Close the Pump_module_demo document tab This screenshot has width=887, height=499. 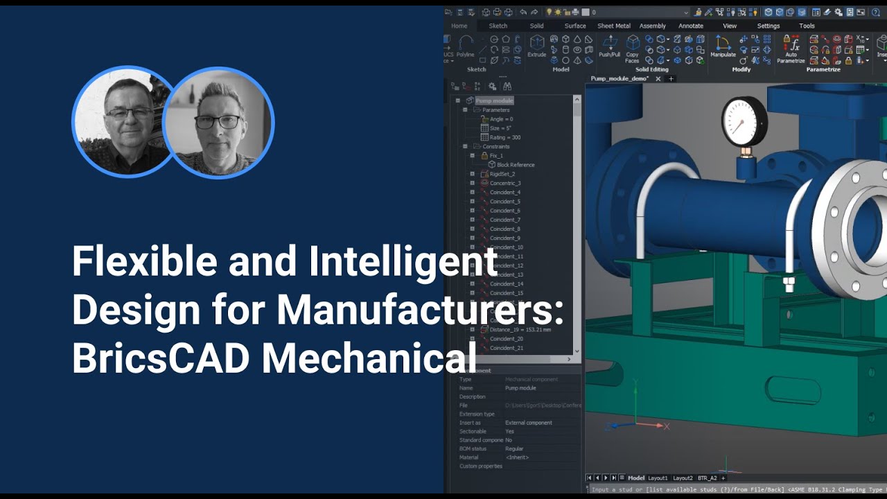pyautogui.click(x=658, y=78)
